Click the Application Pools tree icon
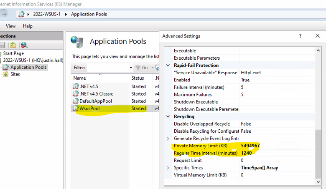 tap(6, 67)
